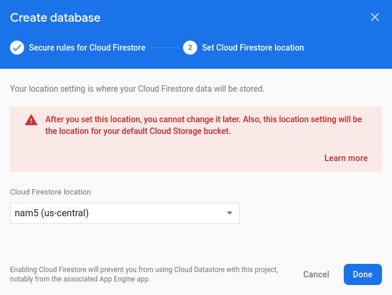392x295 pixels.
Task: Click the "default Cloud Storage bucket" warning line
Action: pyautogui.click(x=138, y=132)
